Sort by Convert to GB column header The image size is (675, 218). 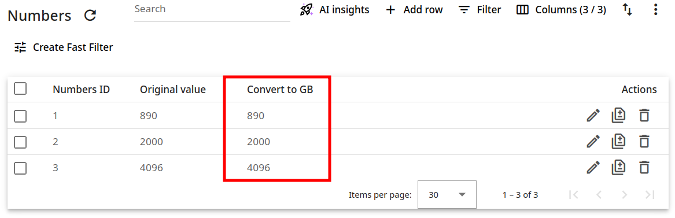point(280,90)
